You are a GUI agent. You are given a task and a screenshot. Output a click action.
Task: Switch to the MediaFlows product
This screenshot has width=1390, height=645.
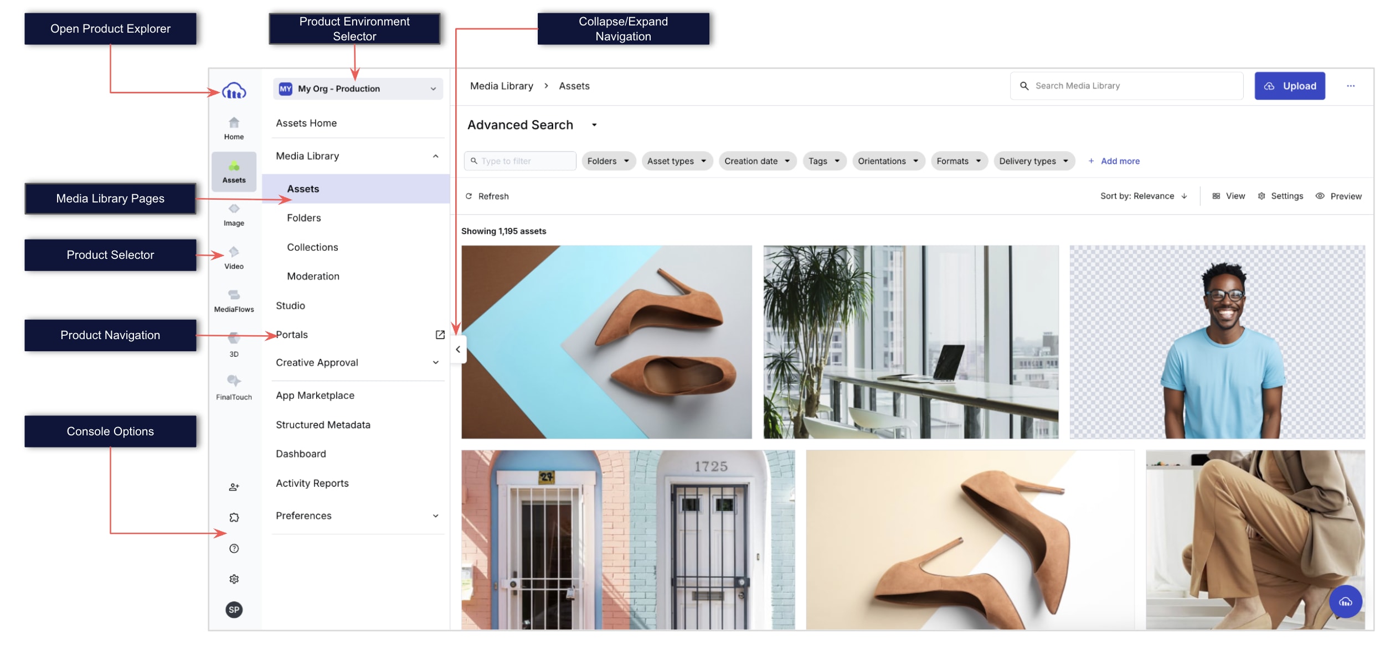pos(234,301)
